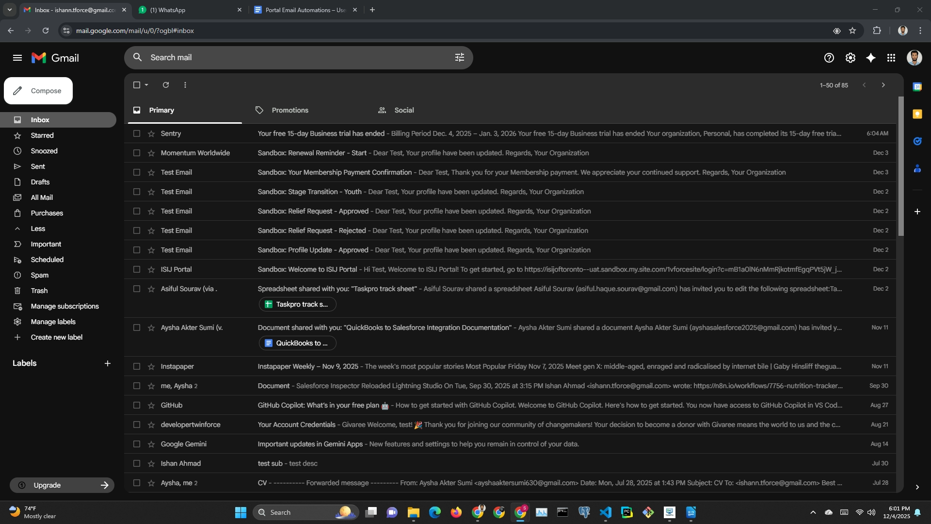931x524 pixels.
Task: Check the GitHub email checkbox
Action: [x=137, y=405]
